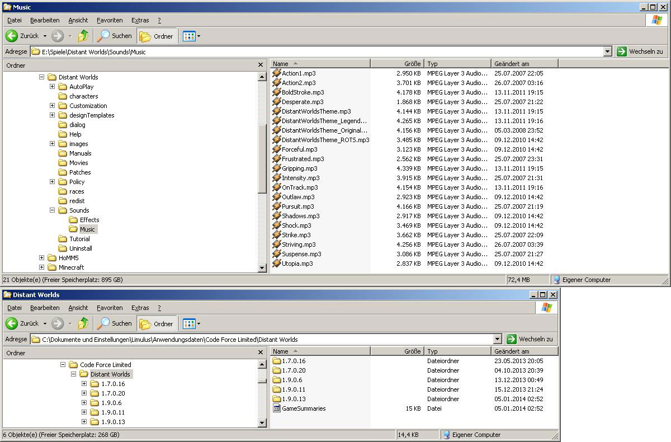Open Suchen search in Distant Worlds window
The image size is (671, 442).
[114, 323]
